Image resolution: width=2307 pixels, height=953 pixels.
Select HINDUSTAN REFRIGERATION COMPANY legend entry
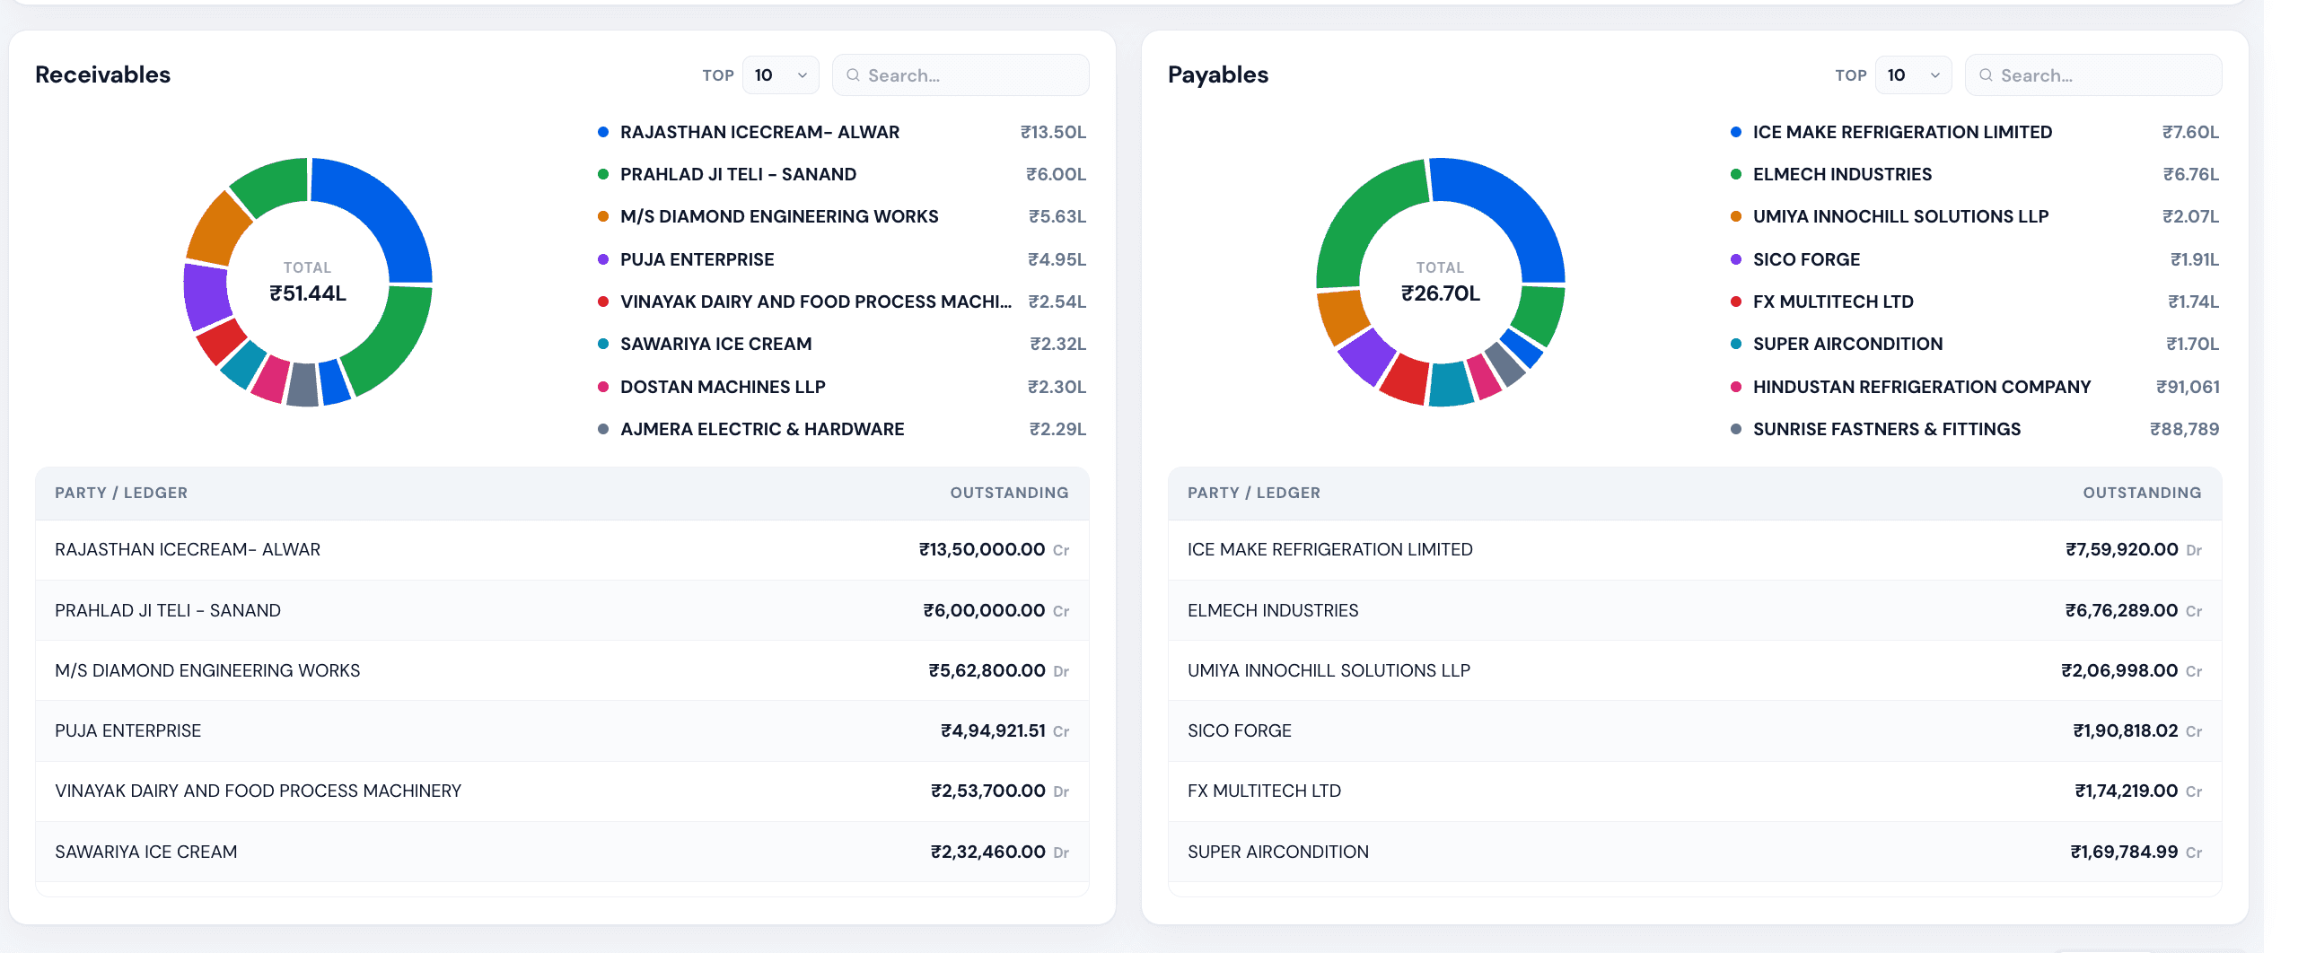tap(1975, 387)
